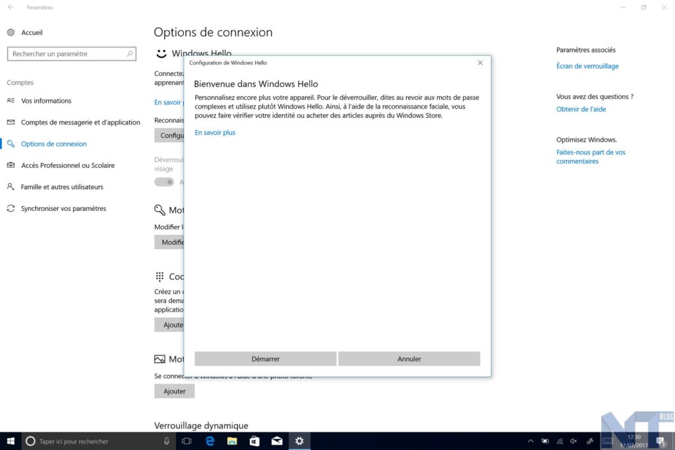Click the Accueil gear icon
Screen dimensions: 675x450
[x=11, y=33]
